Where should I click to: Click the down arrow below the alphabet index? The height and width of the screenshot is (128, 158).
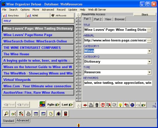click(78, 106)
